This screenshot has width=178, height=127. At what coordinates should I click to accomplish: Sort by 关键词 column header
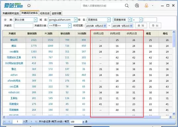point(12,34)
